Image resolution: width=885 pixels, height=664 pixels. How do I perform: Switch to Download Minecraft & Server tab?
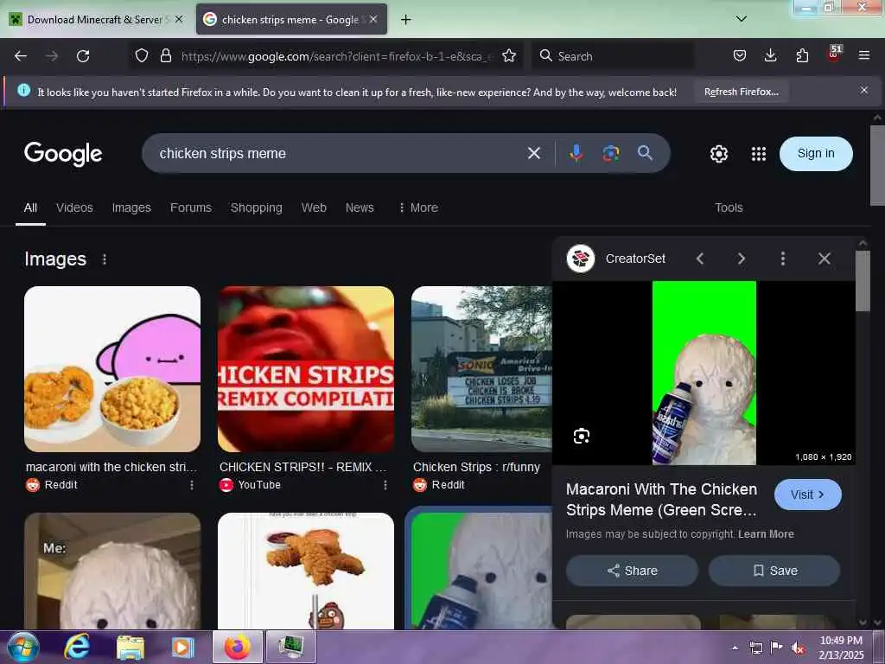point(95,20)
